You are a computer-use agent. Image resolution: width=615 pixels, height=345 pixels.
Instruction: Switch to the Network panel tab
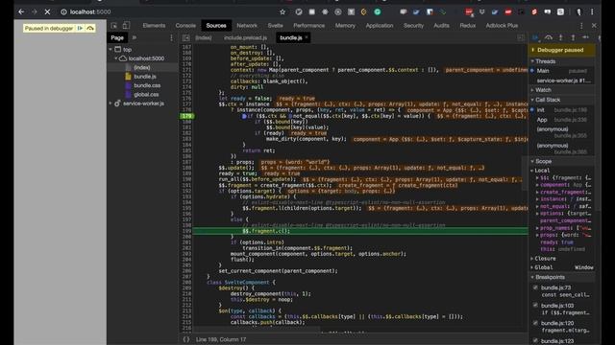(247, 26)
